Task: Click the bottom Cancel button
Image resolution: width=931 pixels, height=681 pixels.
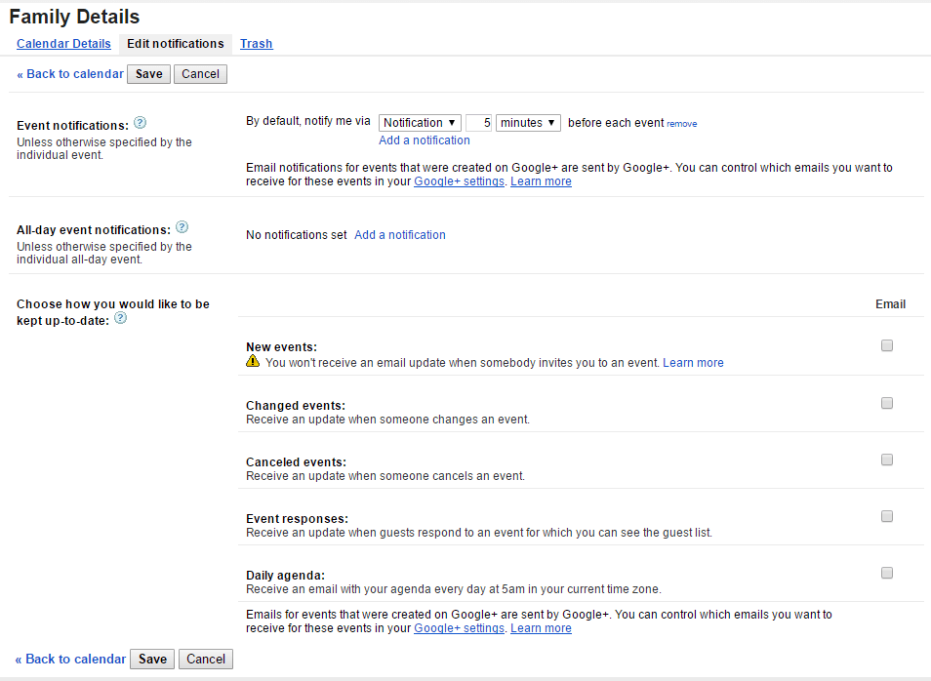Action: tap(206, 660)
